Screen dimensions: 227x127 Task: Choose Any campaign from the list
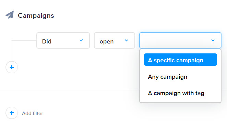(167, 77)
